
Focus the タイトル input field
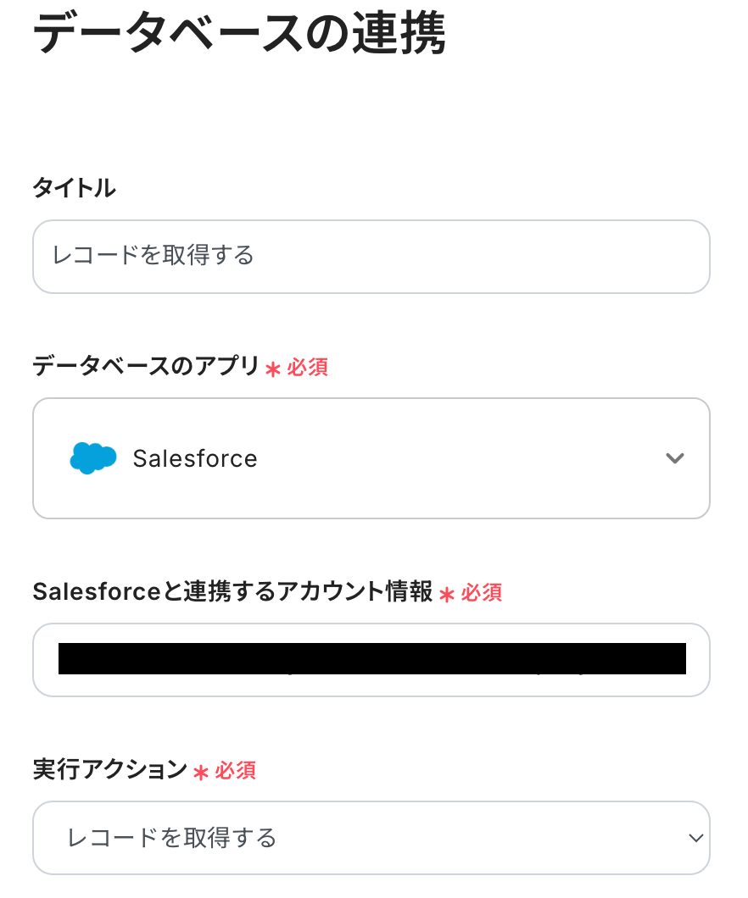[371, 257]
